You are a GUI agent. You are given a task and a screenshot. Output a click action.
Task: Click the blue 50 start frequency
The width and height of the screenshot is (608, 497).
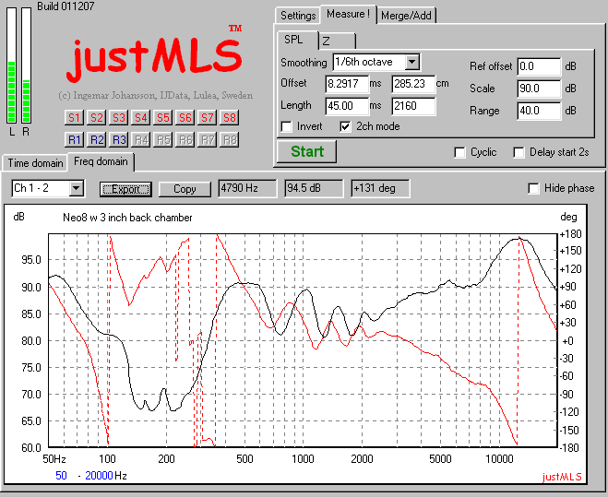pos(61,476)
